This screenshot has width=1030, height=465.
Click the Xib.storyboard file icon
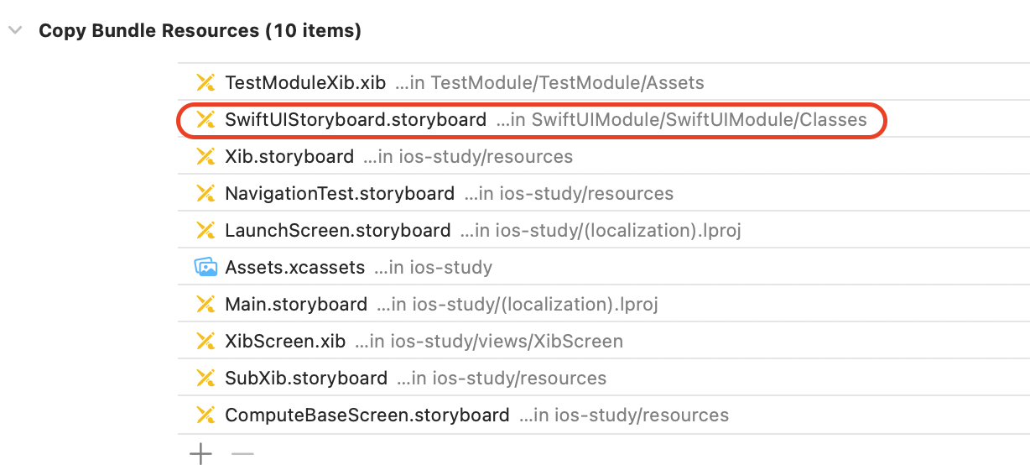[x=205, y=156]
